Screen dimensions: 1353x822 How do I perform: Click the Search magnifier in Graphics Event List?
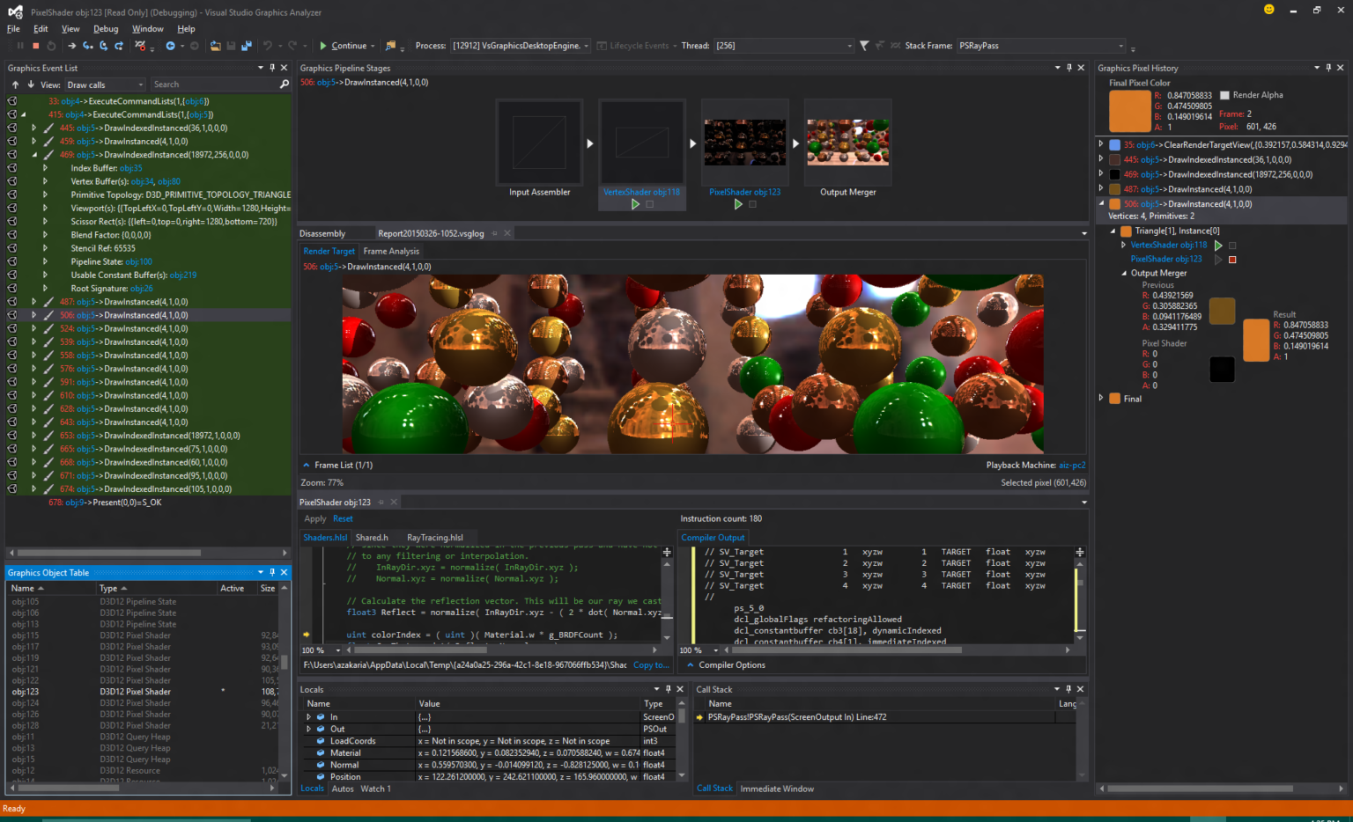(x=285, y=84)
